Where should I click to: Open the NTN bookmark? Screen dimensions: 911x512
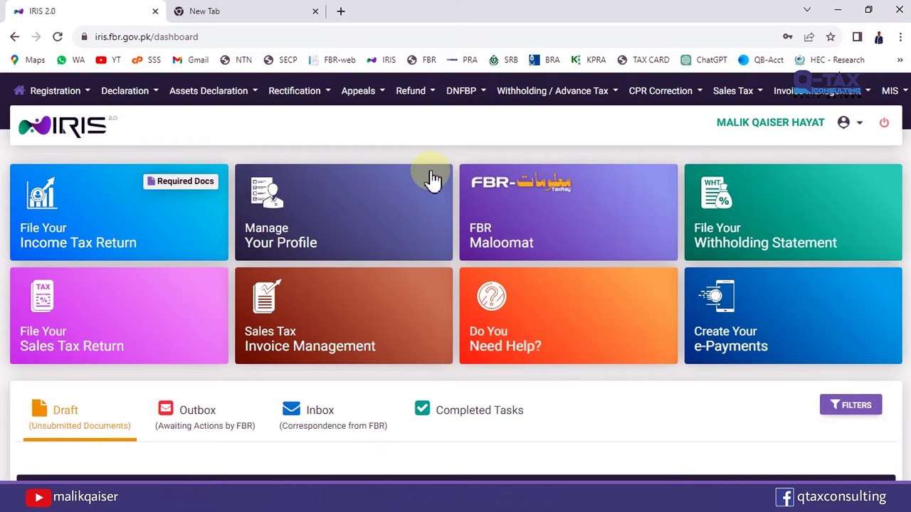point(236,60)
